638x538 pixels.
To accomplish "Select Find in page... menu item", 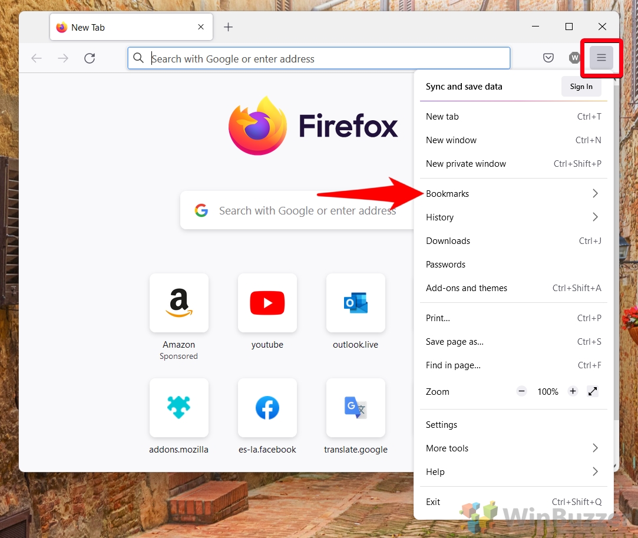I will (514, 365).
